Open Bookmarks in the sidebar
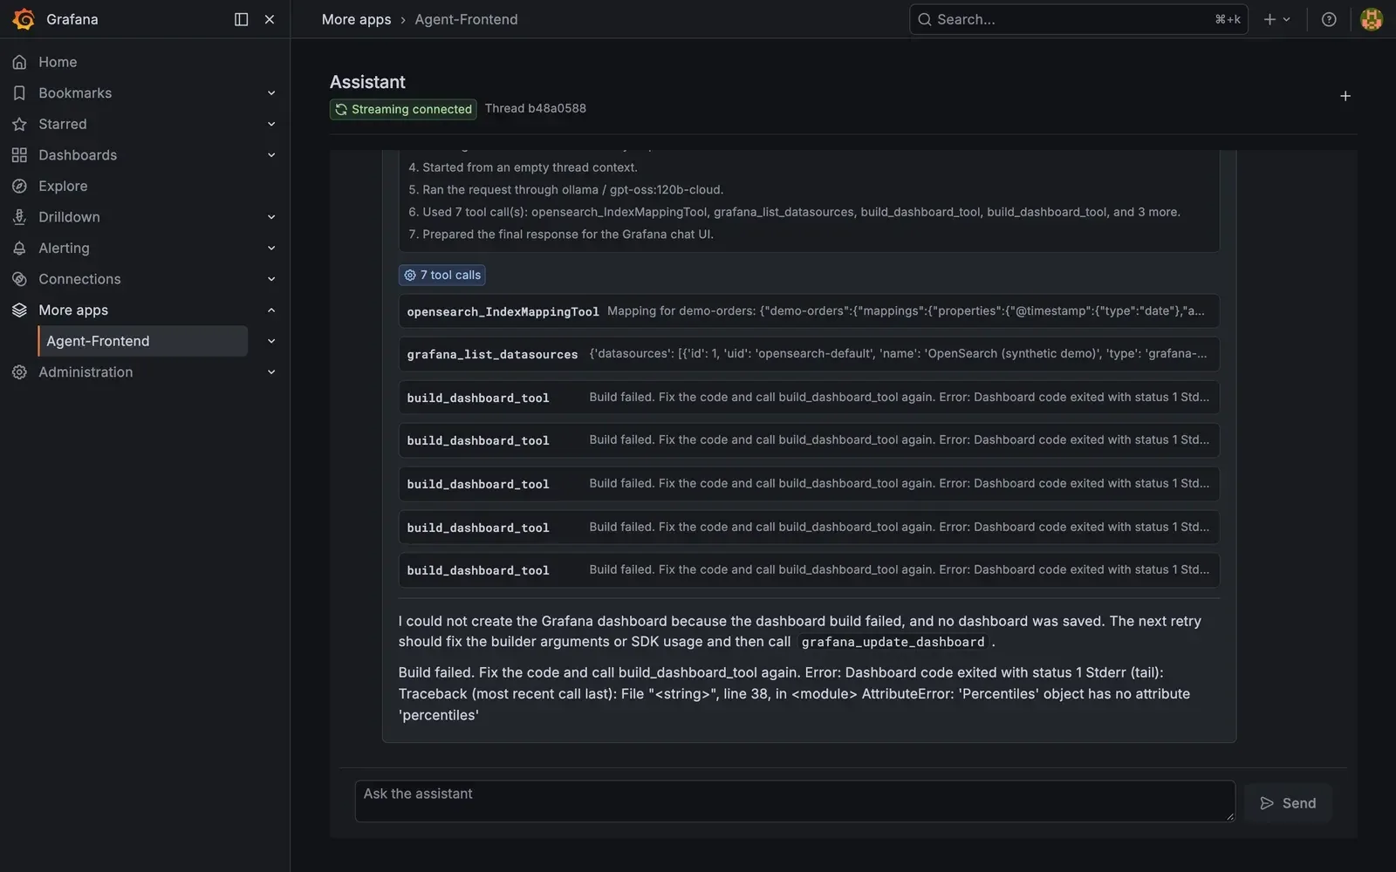Screen dimensions: 1396x872 [75, 93]
